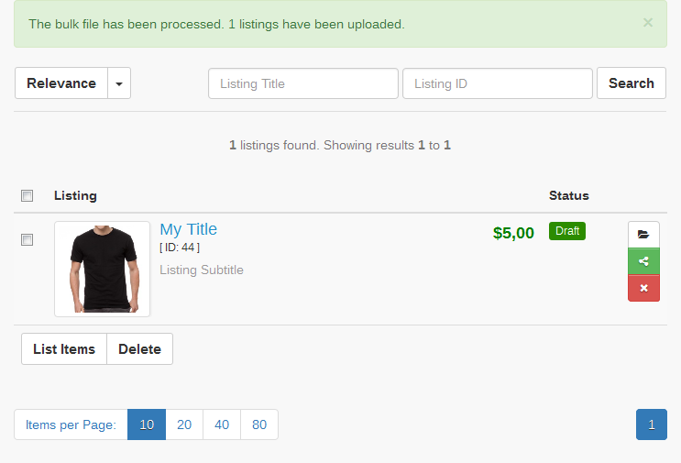Set items per page to 80
The width and height of the screenshot is (681, 463).
[259, 424]
